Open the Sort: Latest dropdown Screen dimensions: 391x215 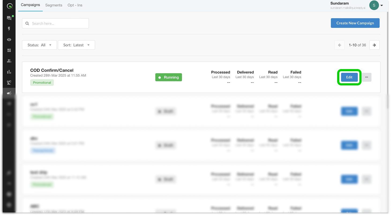[76, 45]
